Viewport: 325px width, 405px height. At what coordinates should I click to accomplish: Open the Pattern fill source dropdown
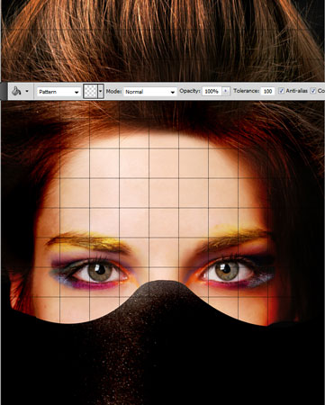(x=59, y=92)
